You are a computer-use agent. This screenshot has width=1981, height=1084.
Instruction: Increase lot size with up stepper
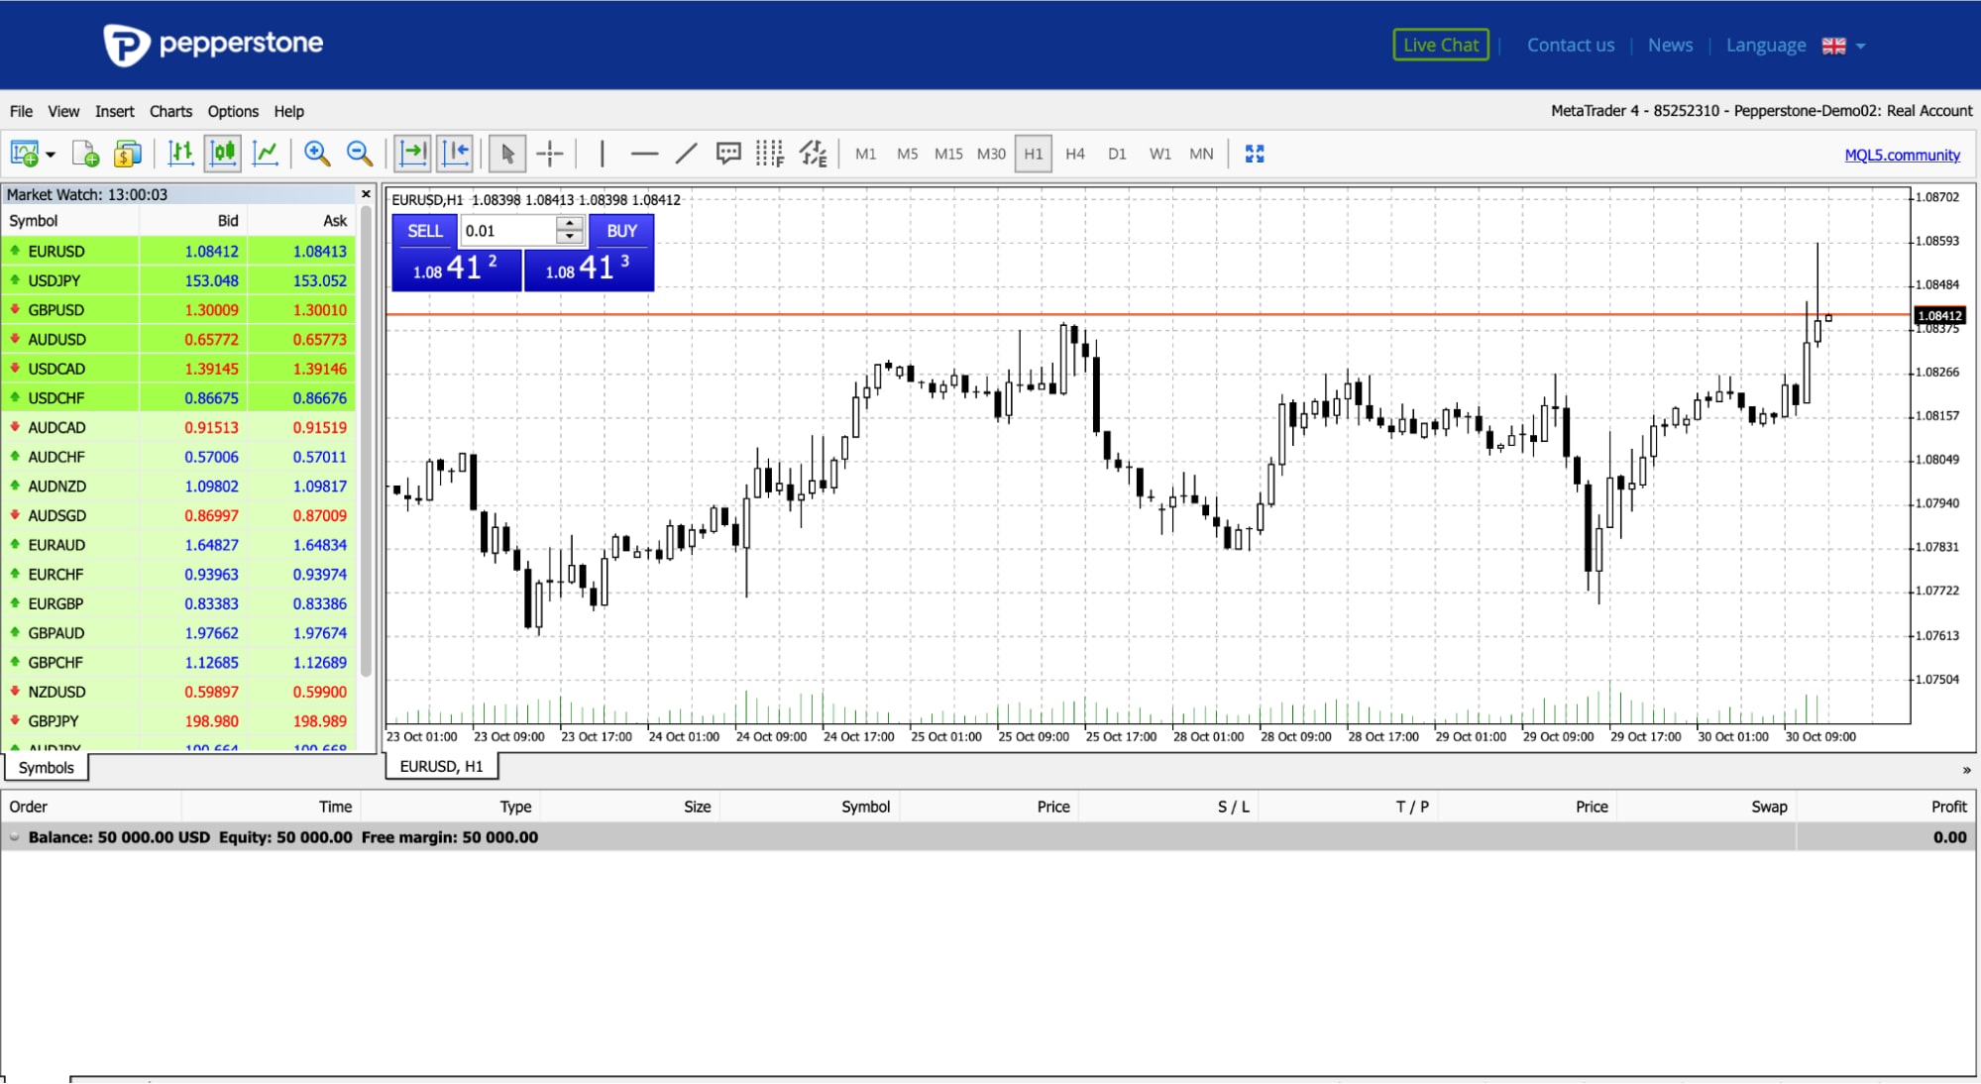[x=570, y=224]
